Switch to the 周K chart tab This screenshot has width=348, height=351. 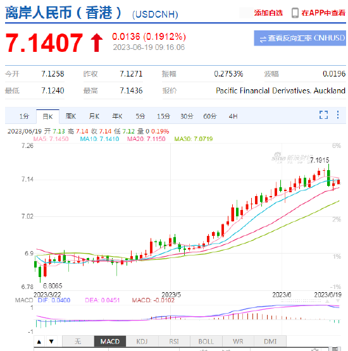pyautogui.click(x=71, y=116)
